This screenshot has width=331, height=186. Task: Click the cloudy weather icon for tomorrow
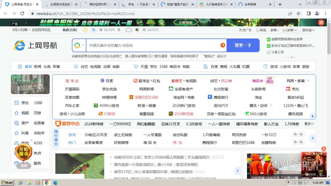click(129, 30)
